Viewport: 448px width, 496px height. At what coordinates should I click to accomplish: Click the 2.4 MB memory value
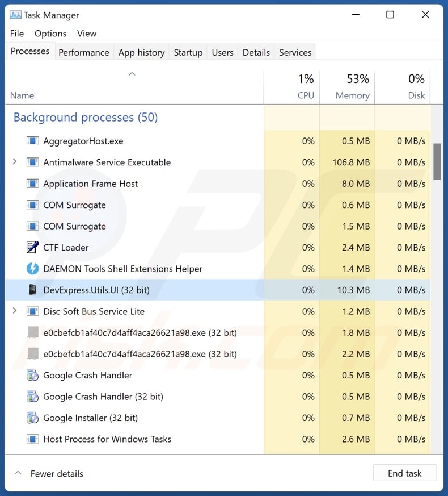356,247
